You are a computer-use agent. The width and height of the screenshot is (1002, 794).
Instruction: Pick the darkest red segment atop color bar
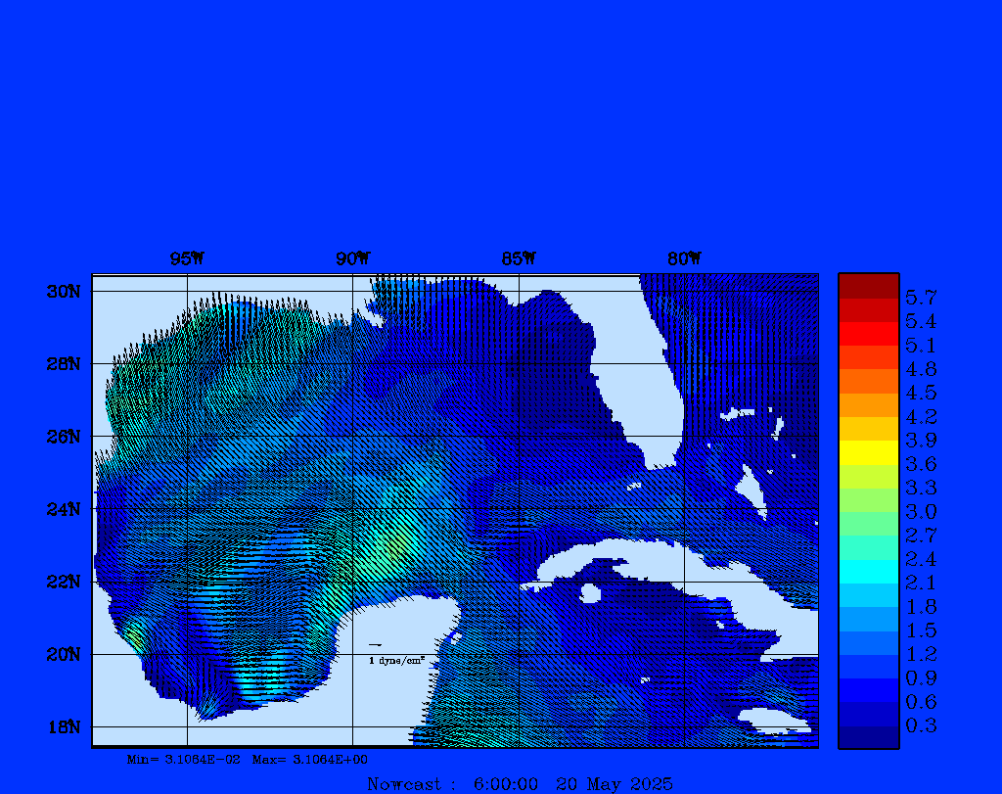click(x=868, y=286)
